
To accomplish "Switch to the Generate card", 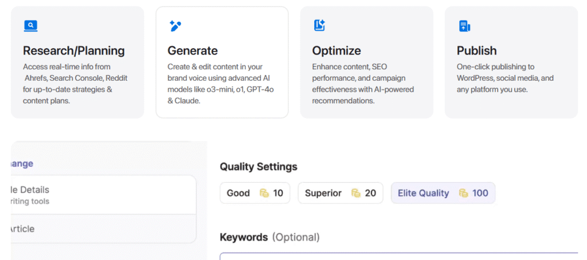I will [222, 62].
